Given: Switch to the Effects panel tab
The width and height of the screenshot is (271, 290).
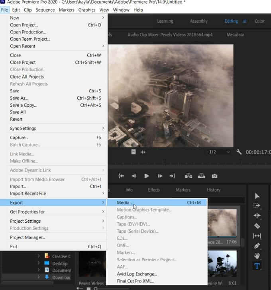Looking at the screenshot, I should 154,190.
